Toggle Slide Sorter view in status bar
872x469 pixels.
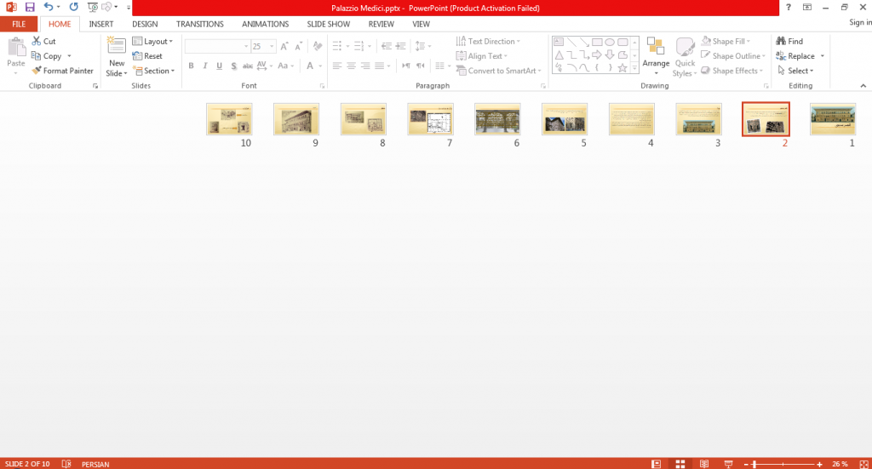tap(680, 464)
